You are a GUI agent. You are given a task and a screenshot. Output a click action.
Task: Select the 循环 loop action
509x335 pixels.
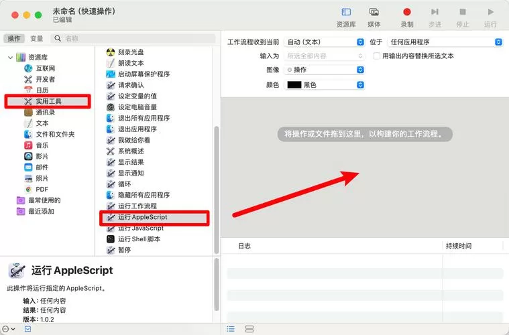(x=119, y=184)
